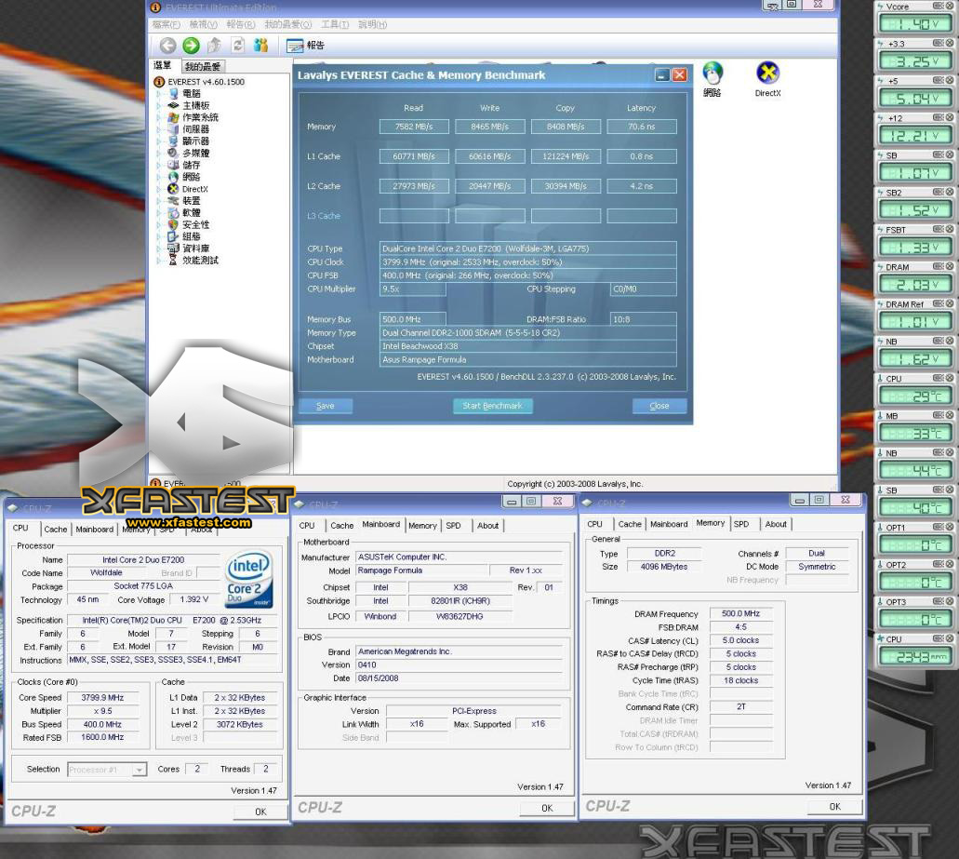
Task: Open About tab in CPU-Z memory window
Action: point(776,524)
